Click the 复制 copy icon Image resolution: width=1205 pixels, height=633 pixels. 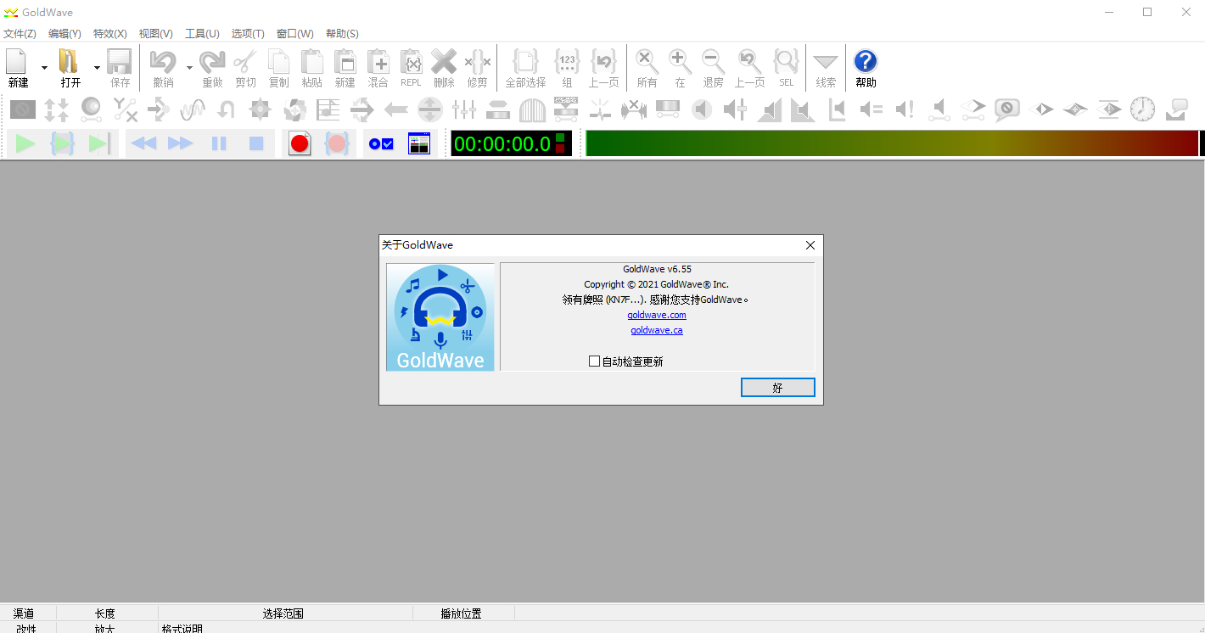278,61
